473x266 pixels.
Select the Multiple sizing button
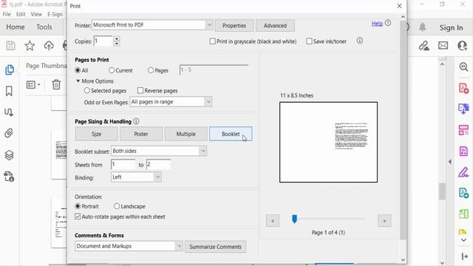186,134
